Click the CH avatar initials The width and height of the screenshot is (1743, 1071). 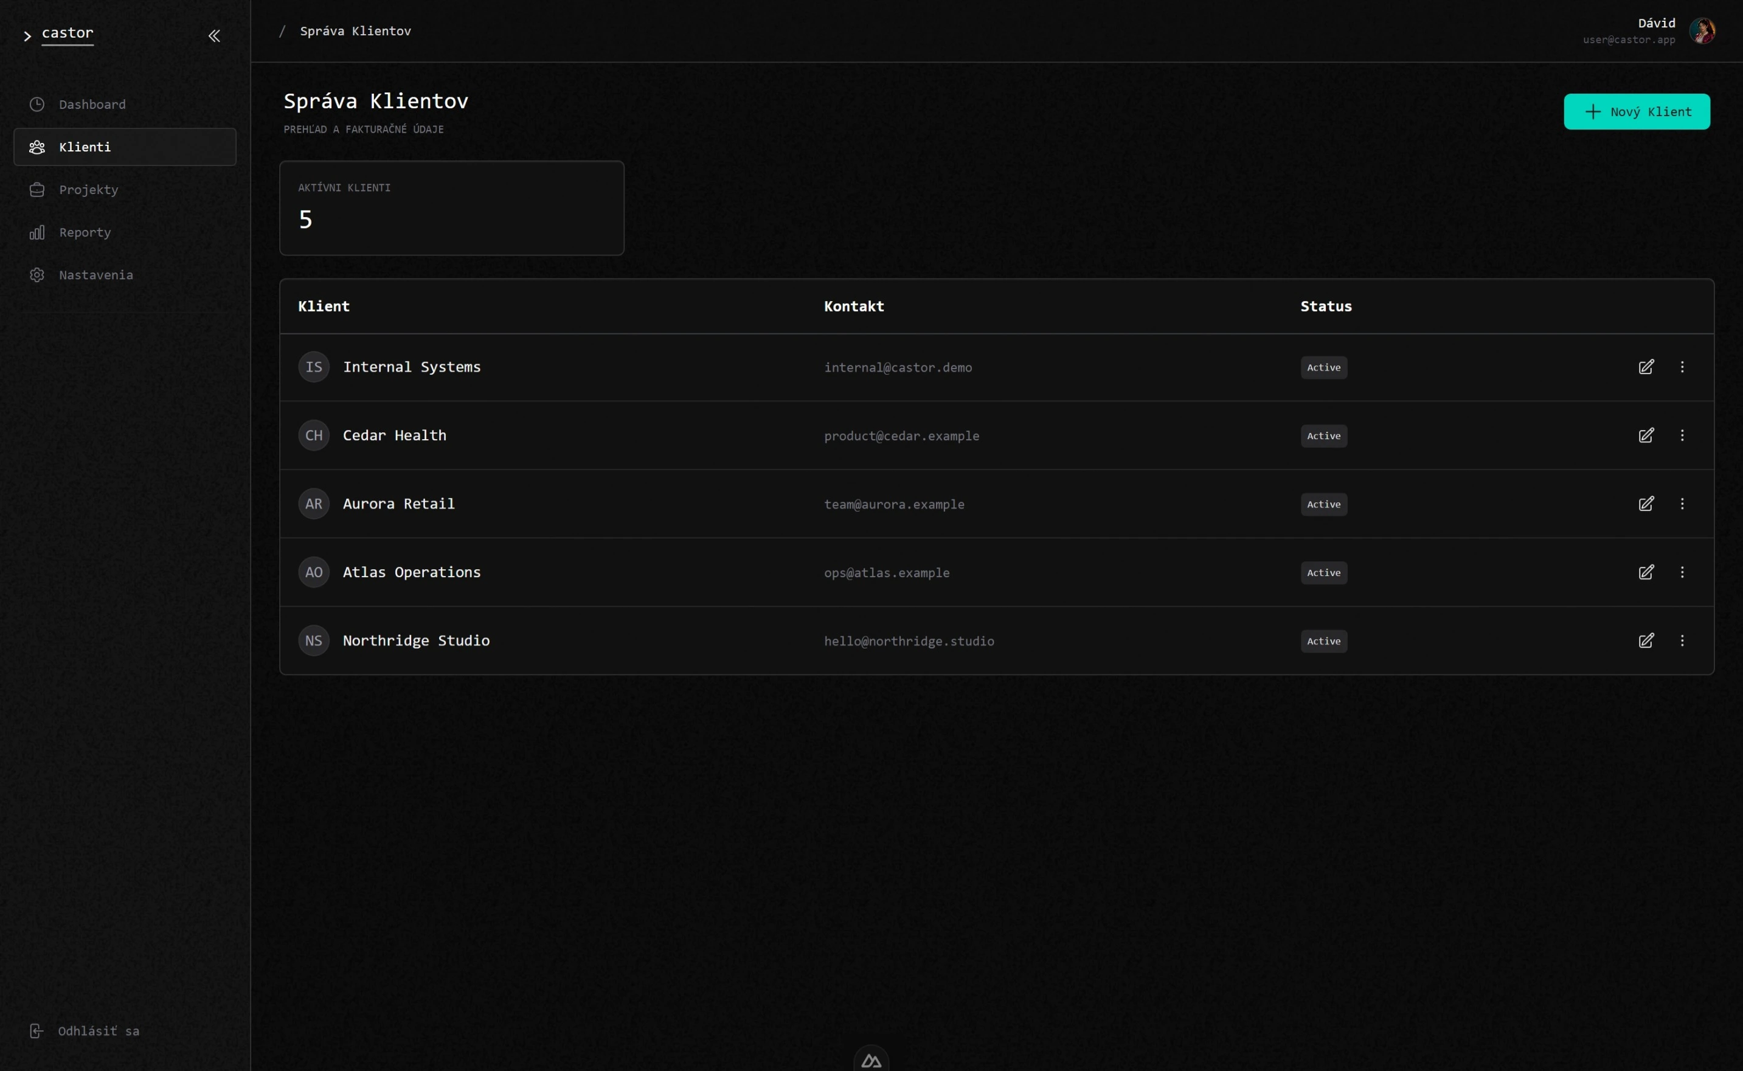tap(314, 435)
